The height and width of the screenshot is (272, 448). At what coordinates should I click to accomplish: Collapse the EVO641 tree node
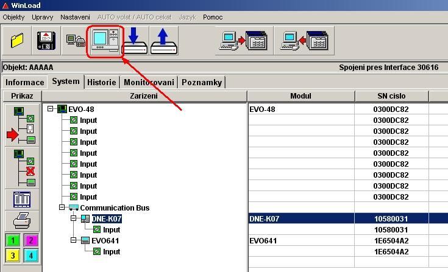click(74, 240)
